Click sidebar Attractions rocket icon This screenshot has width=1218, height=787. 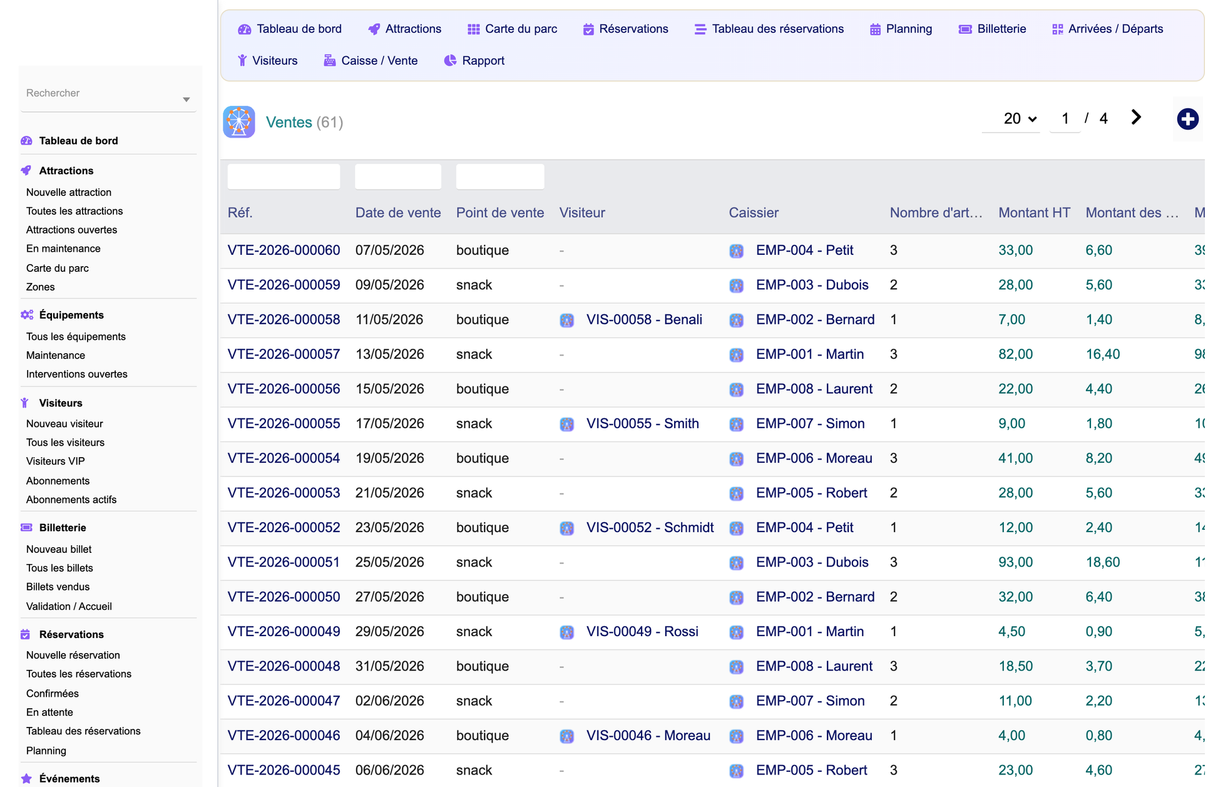click(26, 170)
